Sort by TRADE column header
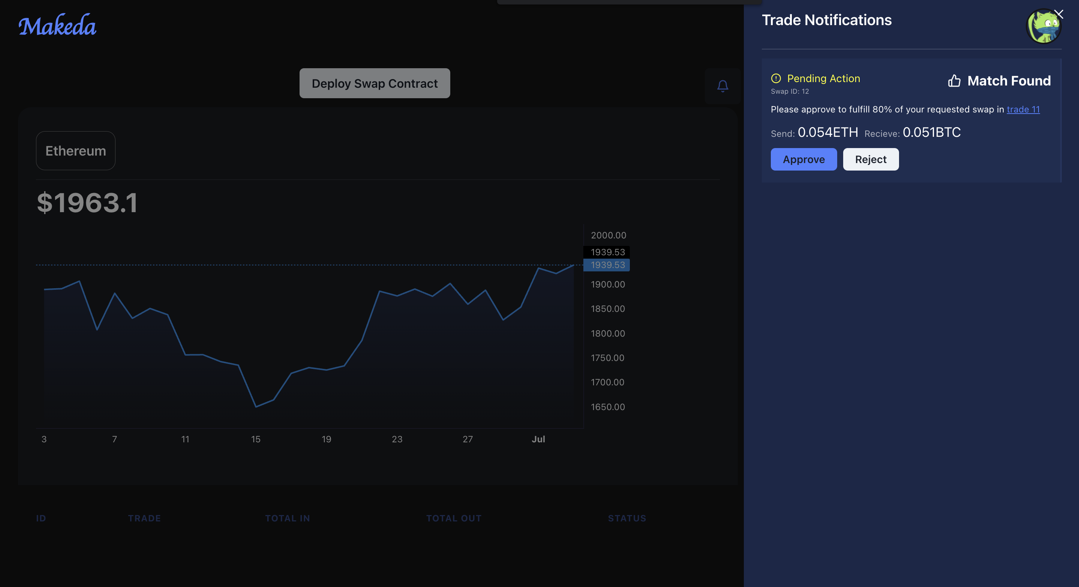Image resolution: width=1079 pixels, height=587 pixels. pos(144,518)
